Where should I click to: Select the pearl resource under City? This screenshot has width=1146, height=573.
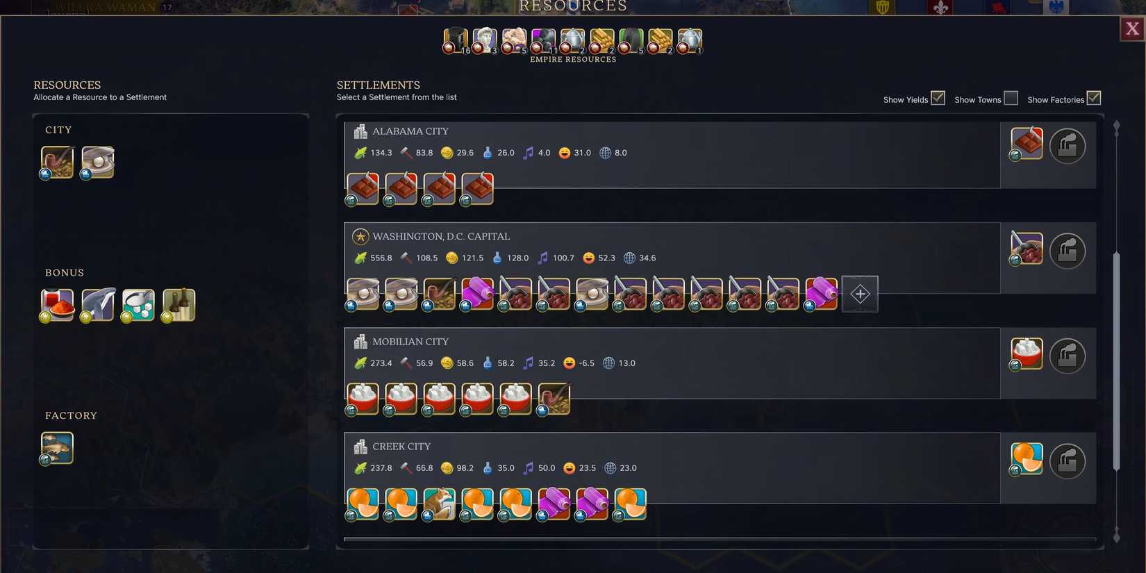pos(97,163)
